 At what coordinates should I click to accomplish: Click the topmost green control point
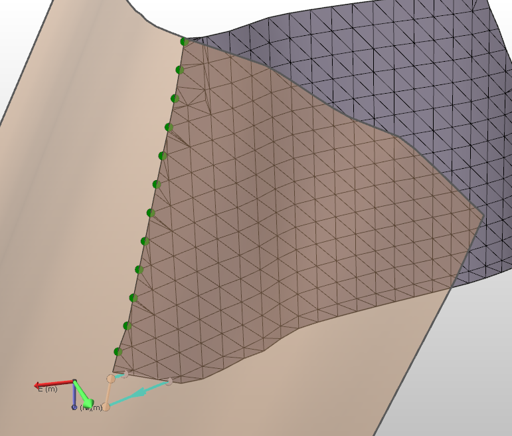click(x=184, y=42)
